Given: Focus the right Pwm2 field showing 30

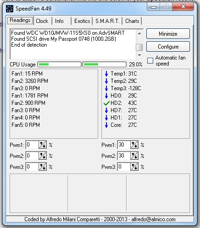Looking at the screenshot, I should pos(124,156).
